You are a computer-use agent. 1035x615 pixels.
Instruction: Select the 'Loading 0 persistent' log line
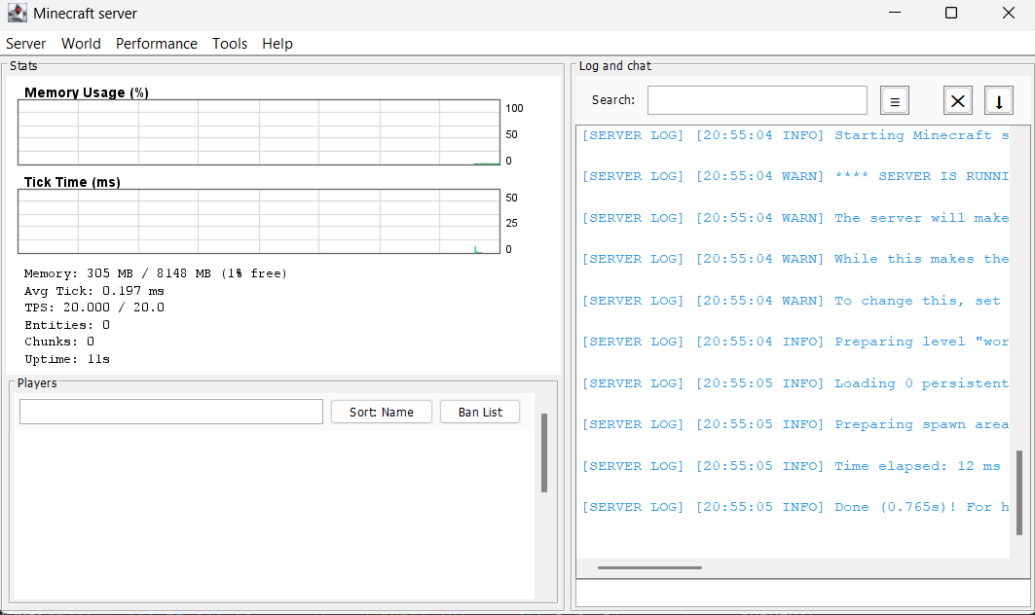point(795,383)
